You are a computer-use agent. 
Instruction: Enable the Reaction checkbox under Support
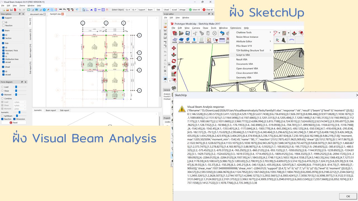pos(3,25)
